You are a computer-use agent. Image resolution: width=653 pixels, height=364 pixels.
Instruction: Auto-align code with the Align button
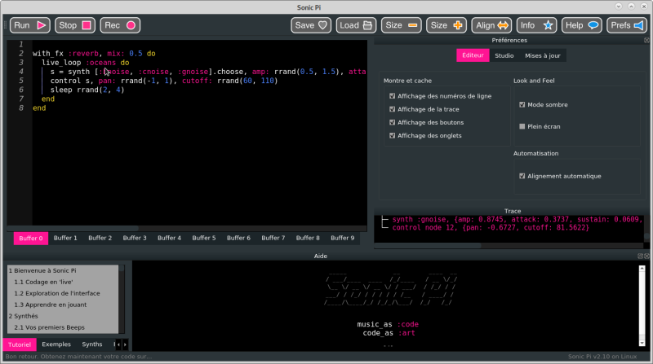pos(492,25)
